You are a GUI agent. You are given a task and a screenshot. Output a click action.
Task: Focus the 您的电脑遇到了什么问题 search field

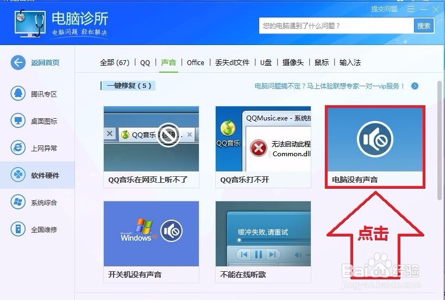(x=336, y=26)
